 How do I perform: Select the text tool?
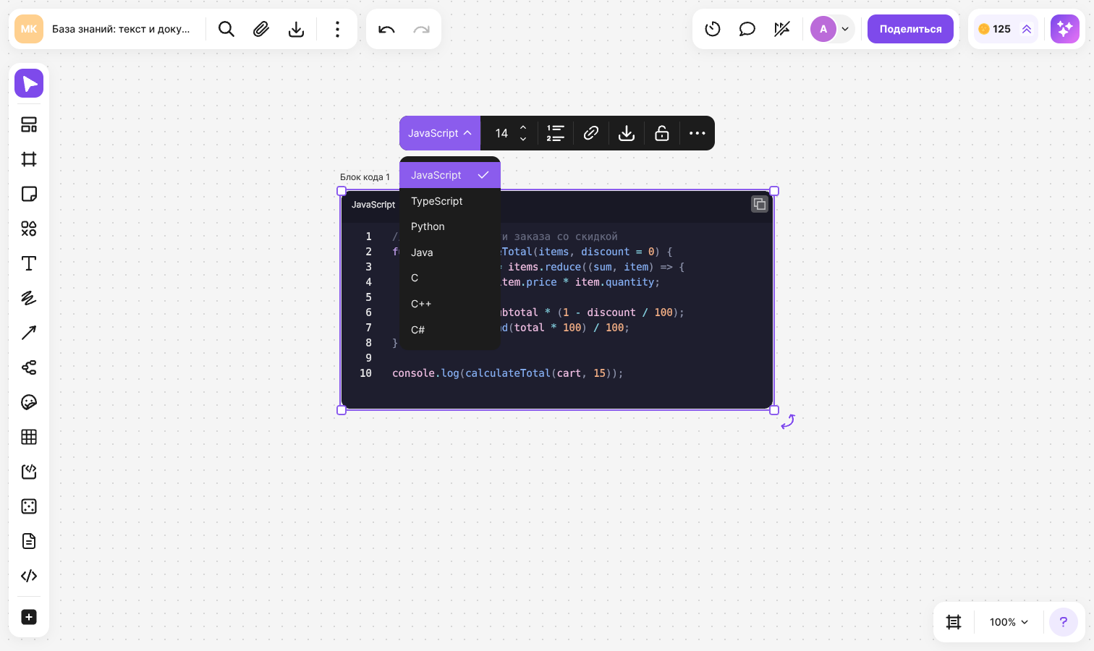coord(29,263)
